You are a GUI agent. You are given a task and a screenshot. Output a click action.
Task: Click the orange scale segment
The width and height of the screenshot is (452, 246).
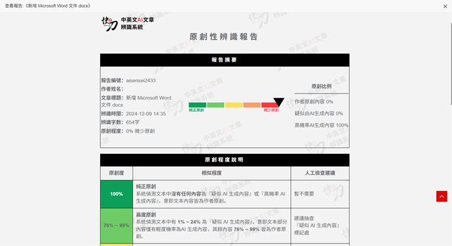click(252, 105)
